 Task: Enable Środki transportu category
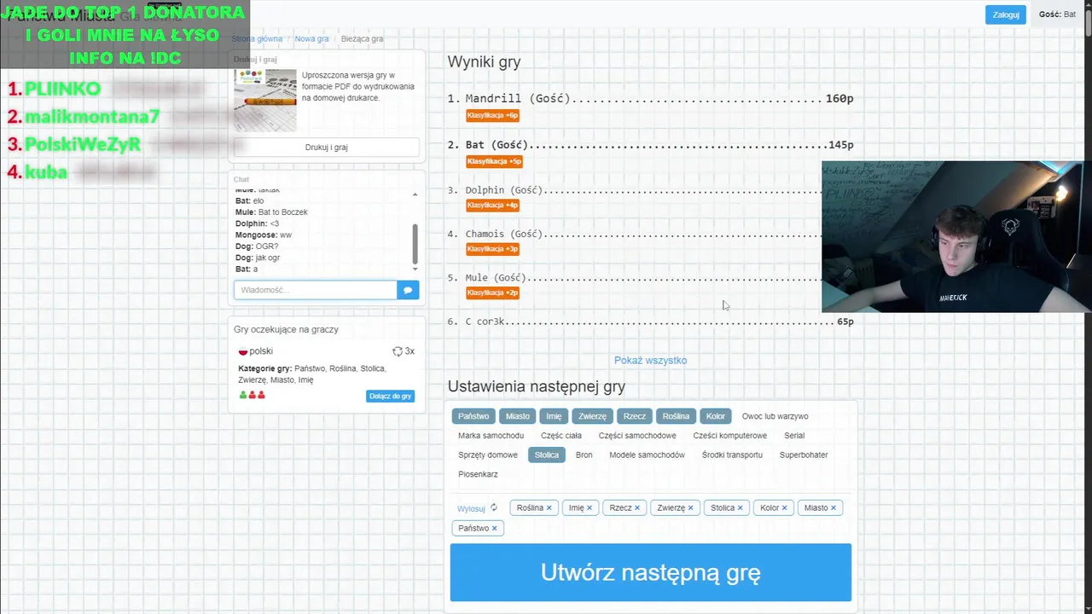[732, 455]
